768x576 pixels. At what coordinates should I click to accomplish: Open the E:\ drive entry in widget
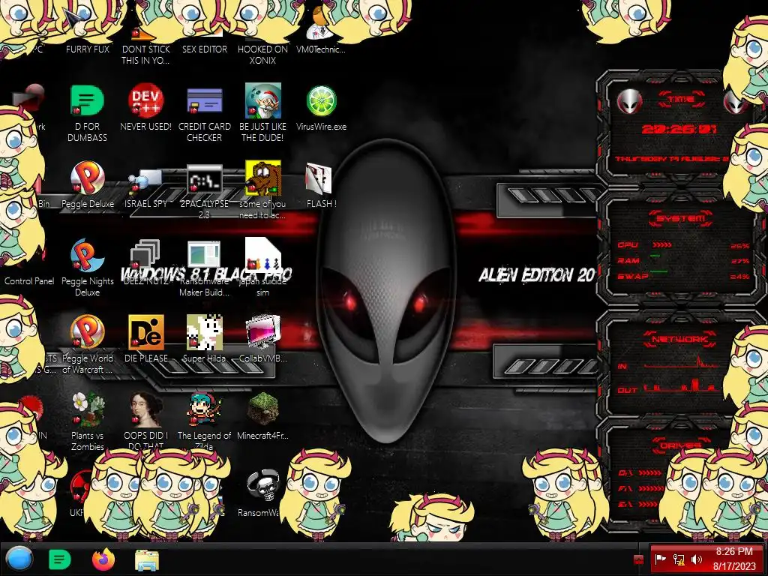coord(638,504)
